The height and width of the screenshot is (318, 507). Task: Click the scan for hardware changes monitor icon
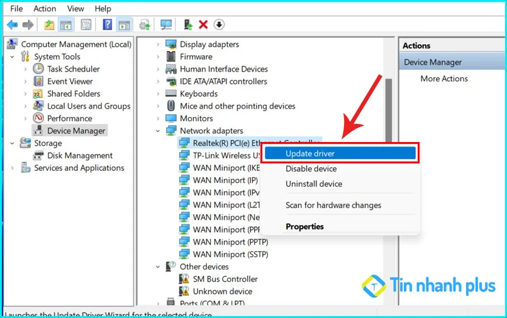tap(166, 25)
